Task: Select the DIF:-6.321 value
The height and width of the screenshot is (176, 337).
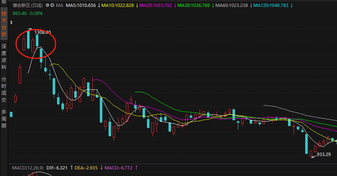Action: coord(57,168)
